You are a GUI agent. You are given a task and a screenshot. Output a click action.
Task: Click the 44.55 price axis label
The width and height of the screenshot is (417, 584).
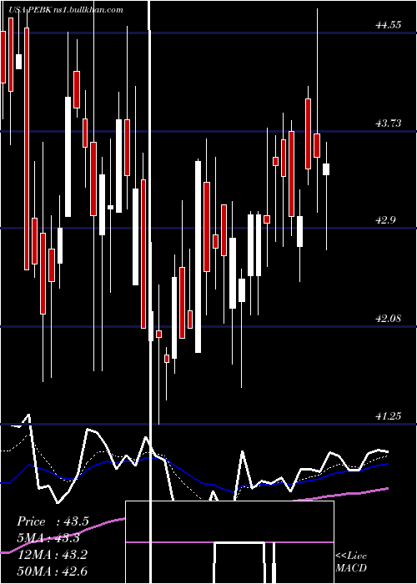tap(389, 25)
